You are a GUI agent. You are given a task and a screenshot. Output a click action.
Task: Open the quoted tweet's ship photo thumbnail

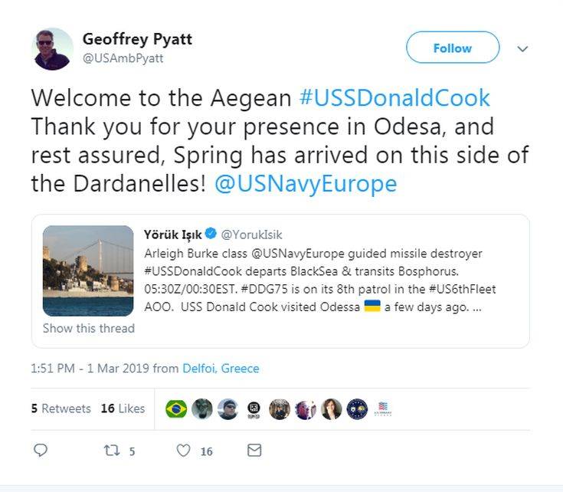coord(88,271)
